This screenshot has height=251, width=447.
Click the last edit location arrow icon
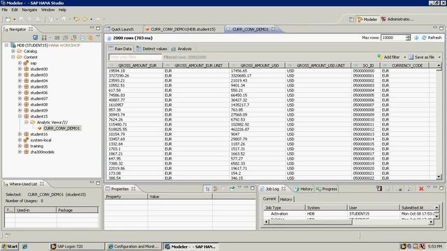click(76, 20)
